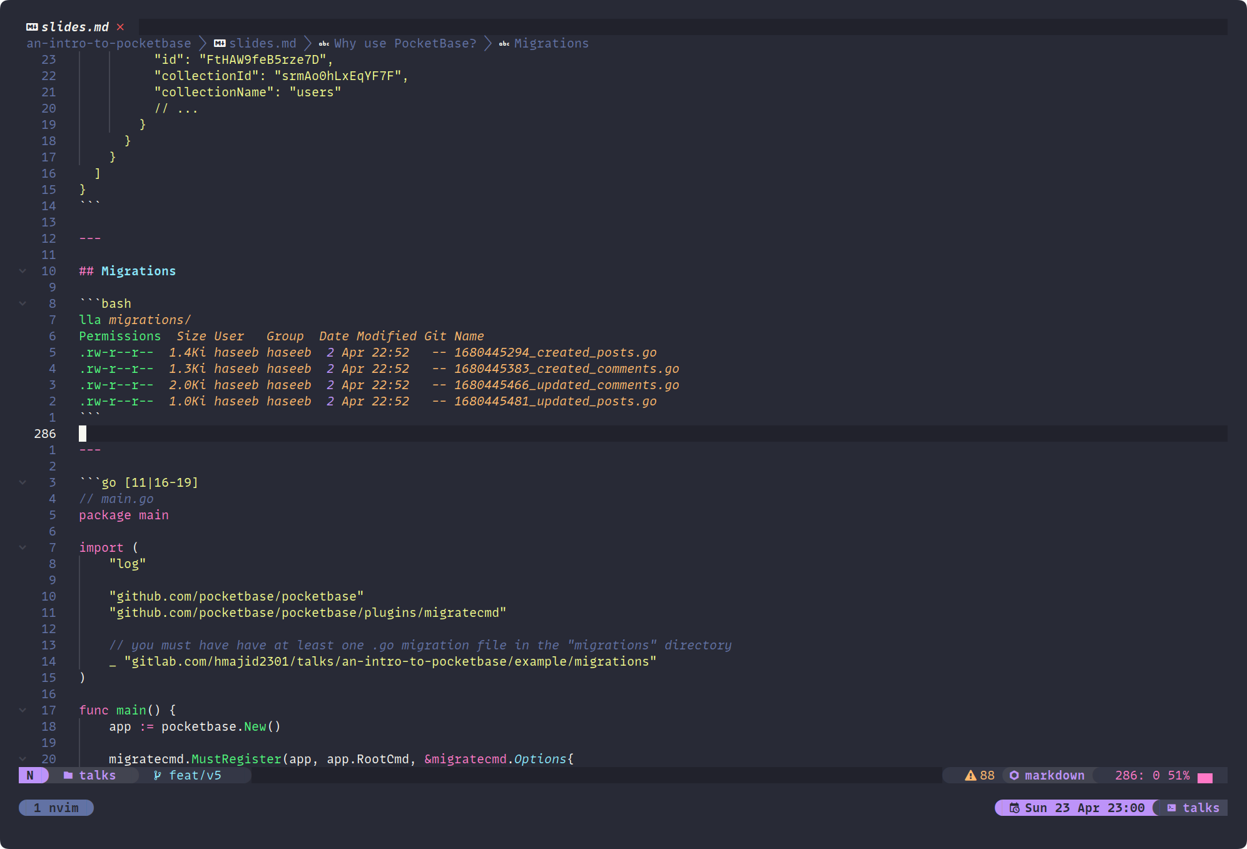Click the you must have migration comment
Viewport: 1247px width, 849px height.
tap(420, 645)
